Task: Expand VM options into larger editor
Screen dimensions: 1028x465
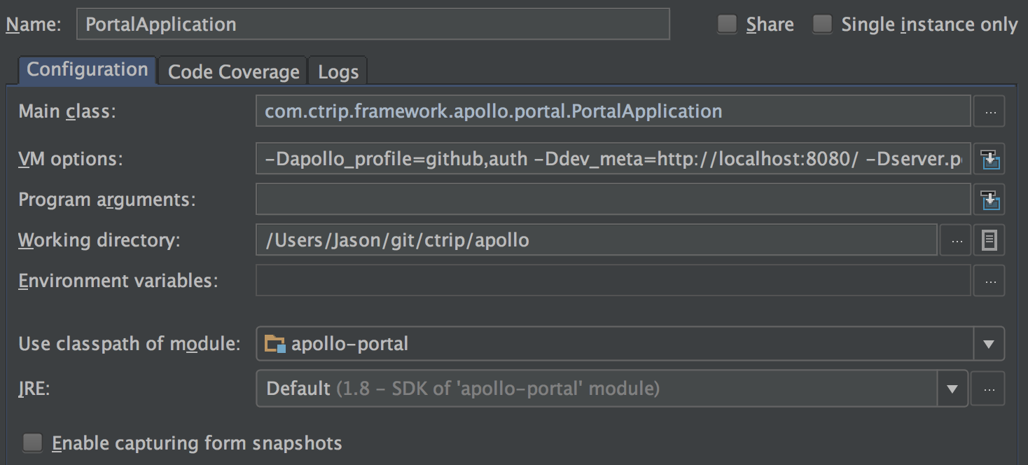Action: [x=988, y=158]
